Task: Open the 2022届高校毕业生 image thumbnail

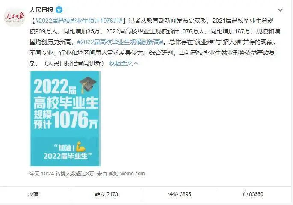Action: (x=65, y=119)
